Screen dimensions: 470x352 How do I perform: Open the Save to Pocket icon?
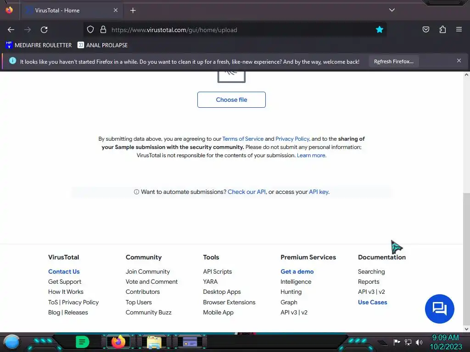(x=425, y=30)
